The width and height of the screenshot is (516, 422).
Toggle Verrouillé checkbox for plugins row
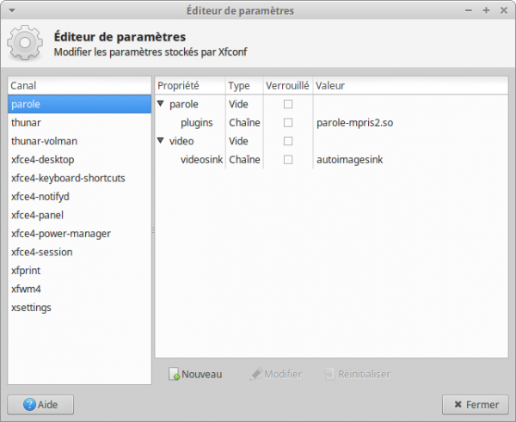click(288, 123)
